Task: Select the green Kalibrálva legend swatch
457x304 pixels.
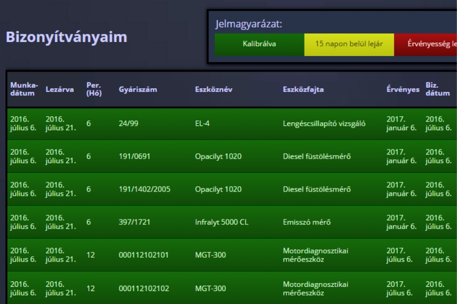Action: [259, 45]
